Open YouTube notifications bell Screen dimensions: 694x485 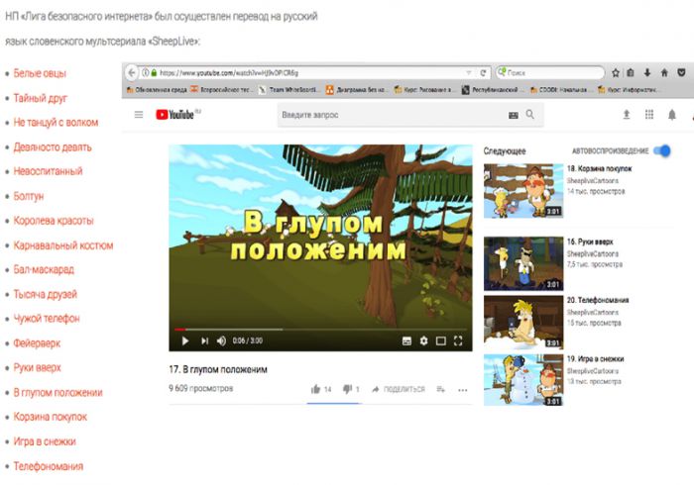click(x=672, y=115)
